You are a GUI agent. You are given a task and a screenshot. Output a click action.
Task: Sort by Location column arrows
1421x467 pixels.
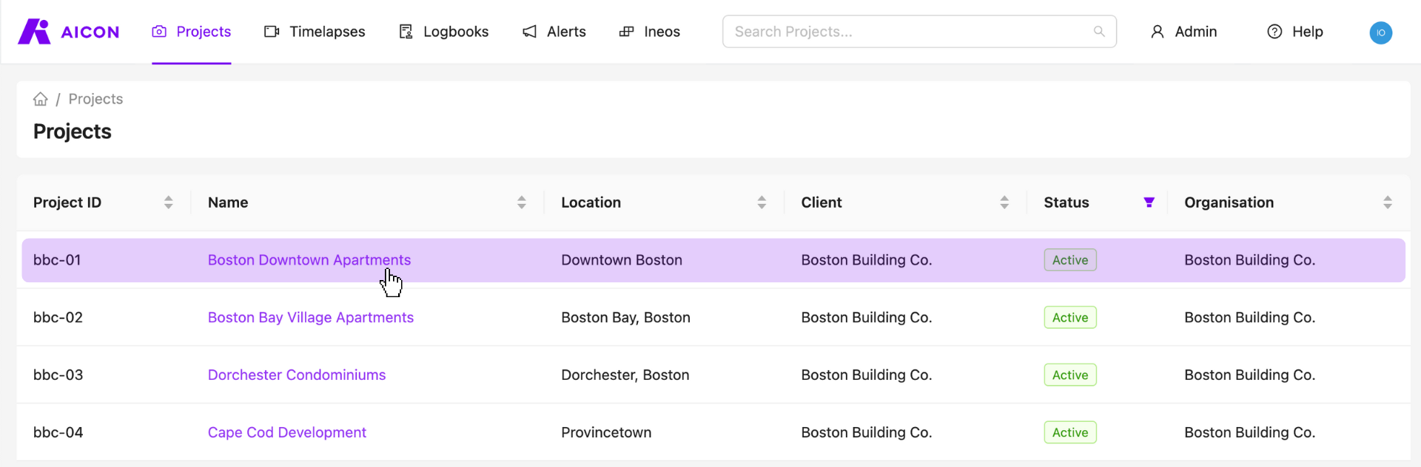click(762, 202)
